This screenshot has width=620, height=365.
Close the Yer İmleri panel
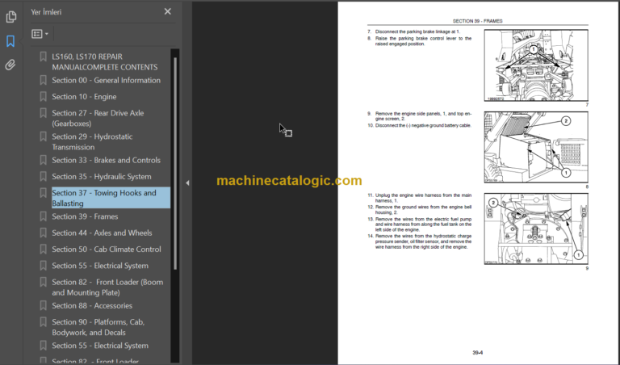[x=168, y=11]
